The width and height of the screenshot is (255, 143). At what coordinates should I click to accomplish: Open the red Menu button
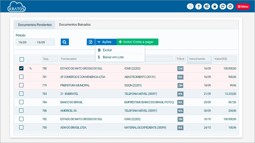coord(243,7)
